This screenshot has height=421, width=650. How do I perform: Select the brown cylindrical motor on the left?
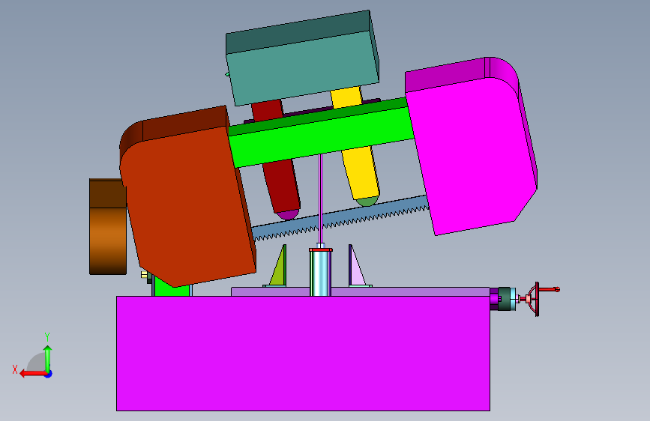coord(107,227)
